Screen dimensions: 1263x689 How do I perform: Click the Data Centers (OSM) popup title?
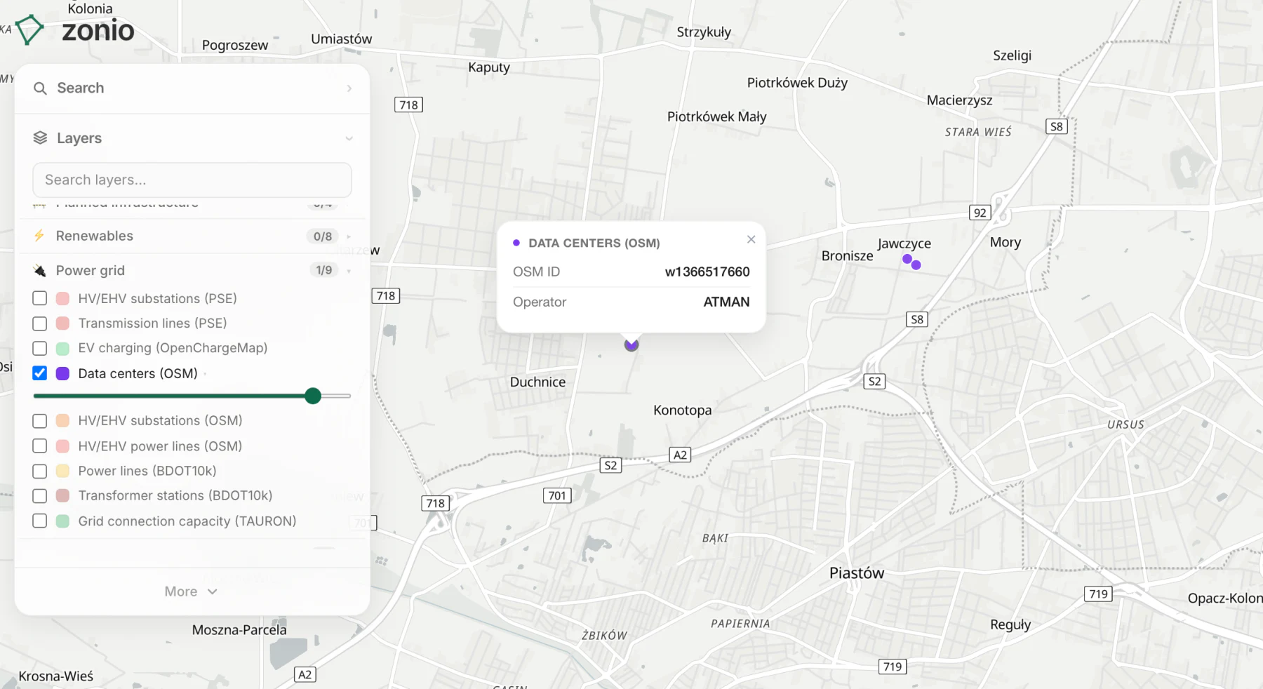click(594, 243)
